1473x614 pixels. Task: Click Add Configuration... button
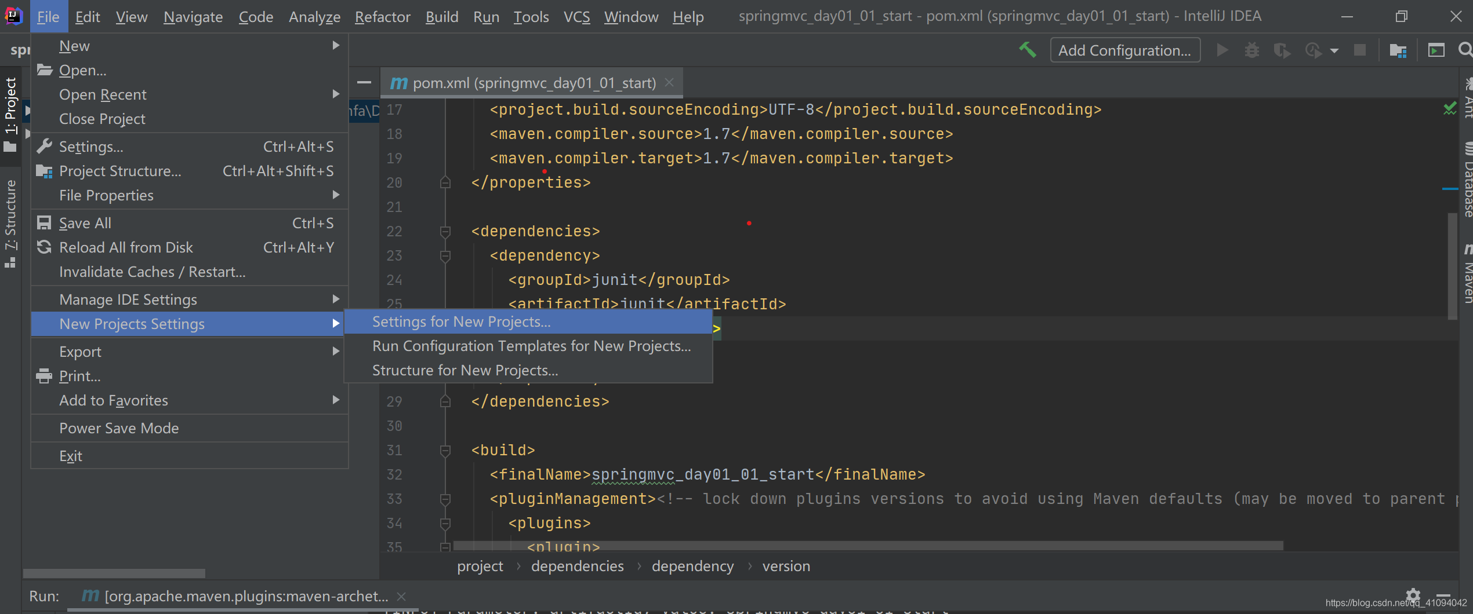tap(1125, 50)
